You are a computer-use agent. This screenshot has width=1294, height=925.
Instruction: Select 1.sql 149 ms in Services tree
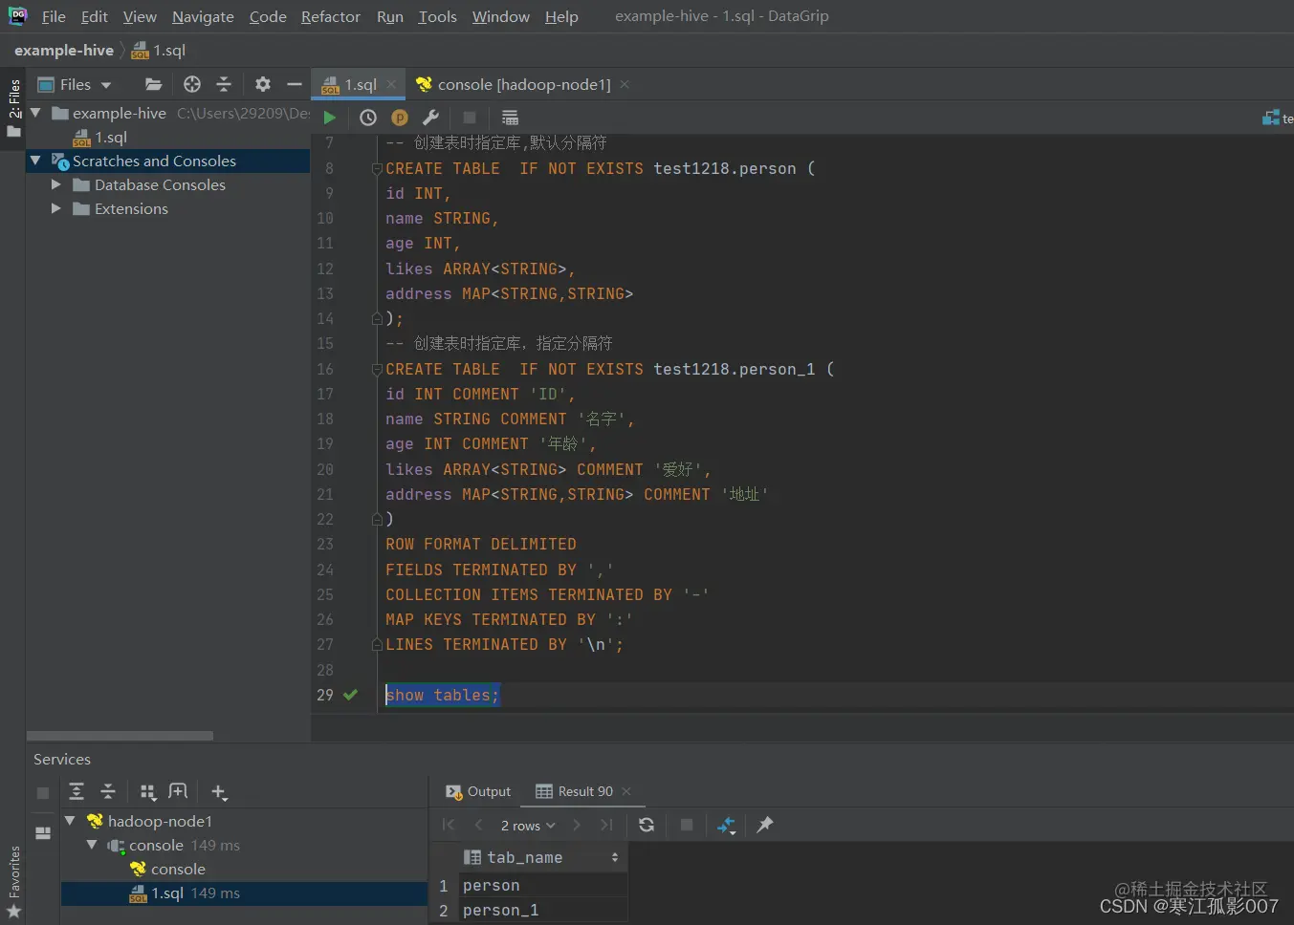click(244, 893)
